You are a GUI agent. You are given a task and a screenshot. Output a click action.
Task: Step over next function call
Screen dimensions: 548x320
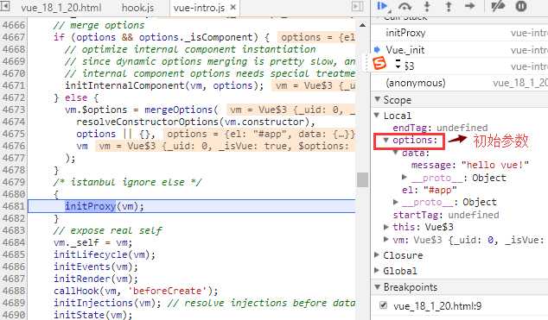[x=405, y=6]
